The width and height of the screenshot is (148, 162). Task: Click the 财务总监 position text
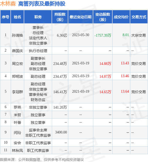click(38, 100)
